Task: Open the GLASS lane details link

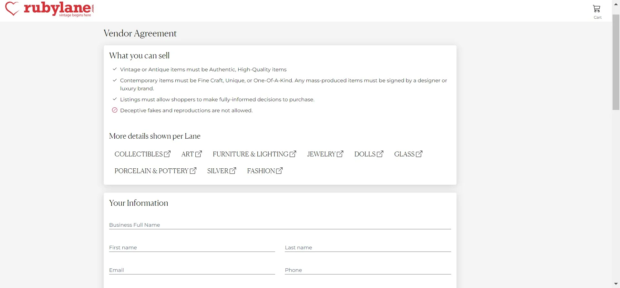Action: pos(408,154)
